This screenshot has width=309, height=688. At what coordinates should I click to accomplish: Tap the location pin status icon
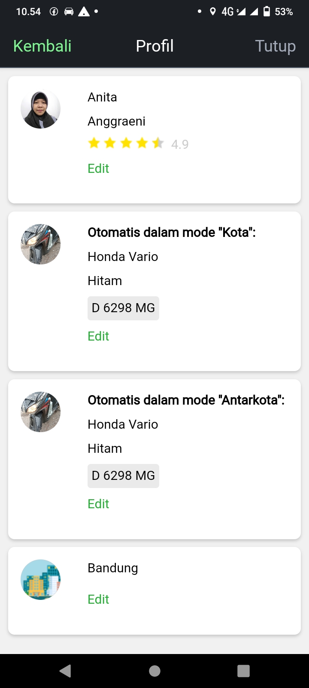212,12
